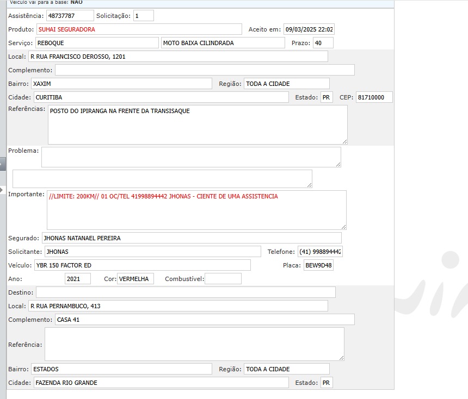The width and height of the screenshot is (468, 399).
Task: Click the Bairro field ESTADOS
Action: coord(121,369)
